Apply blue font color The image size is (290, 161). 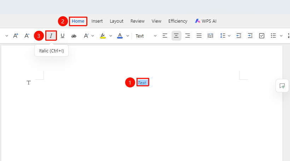point(120,36)
